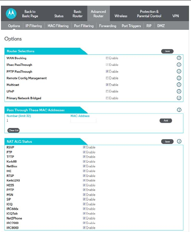Toggle NetBios ALG Enable checkbox

pyautogui.click(x=84, y=166)
